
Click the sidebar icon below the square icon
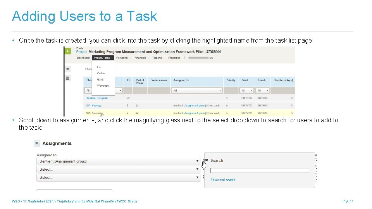pyautogui.click(x=67, y=78)
